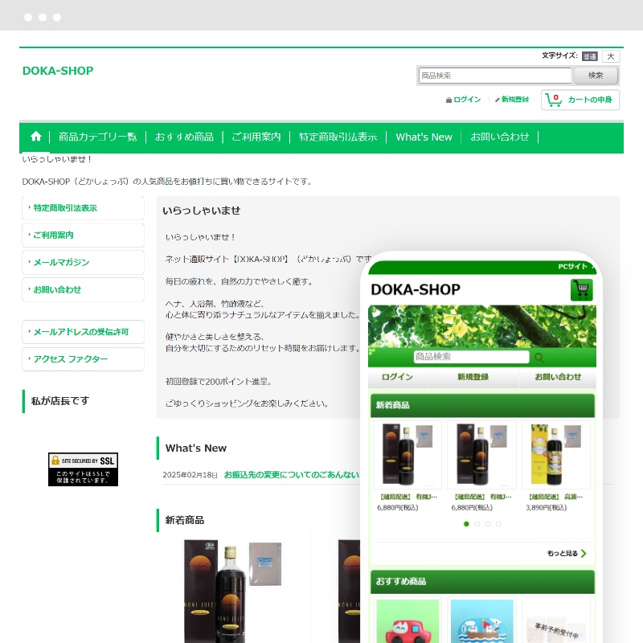Click the magnifier search icon in mobile preview

click(539, 358)
